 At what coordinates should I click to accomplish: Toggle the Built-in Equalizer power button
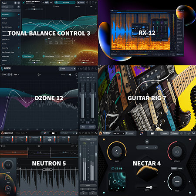click(x=44, y=56)
